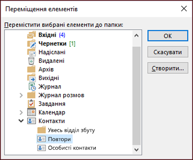Click the Надіслані sent items icon
The image size is (193, 160).
point(31,52)
